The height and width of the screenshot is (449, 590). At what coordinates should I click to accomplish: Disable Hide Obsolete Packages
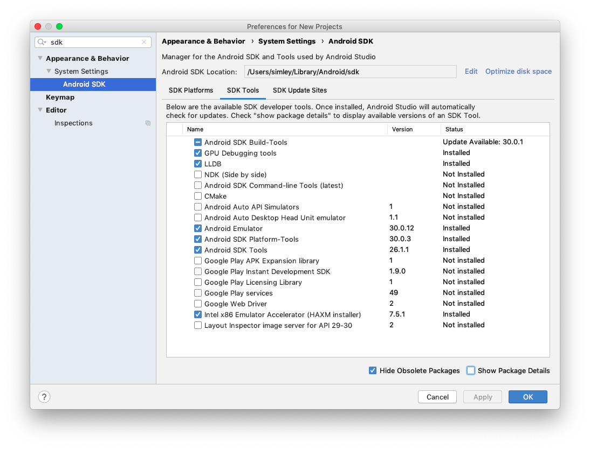click(373, 370)
